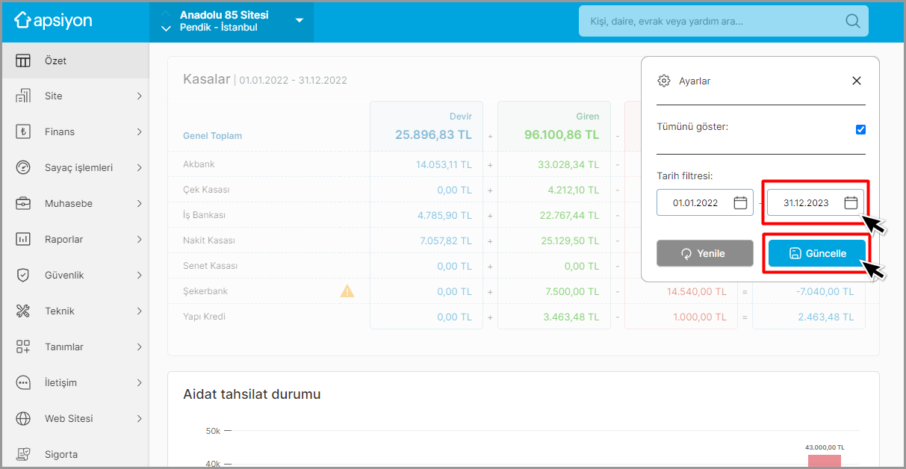Expand the Tanımlar menu chevron
906x469 pixels.
140,347
